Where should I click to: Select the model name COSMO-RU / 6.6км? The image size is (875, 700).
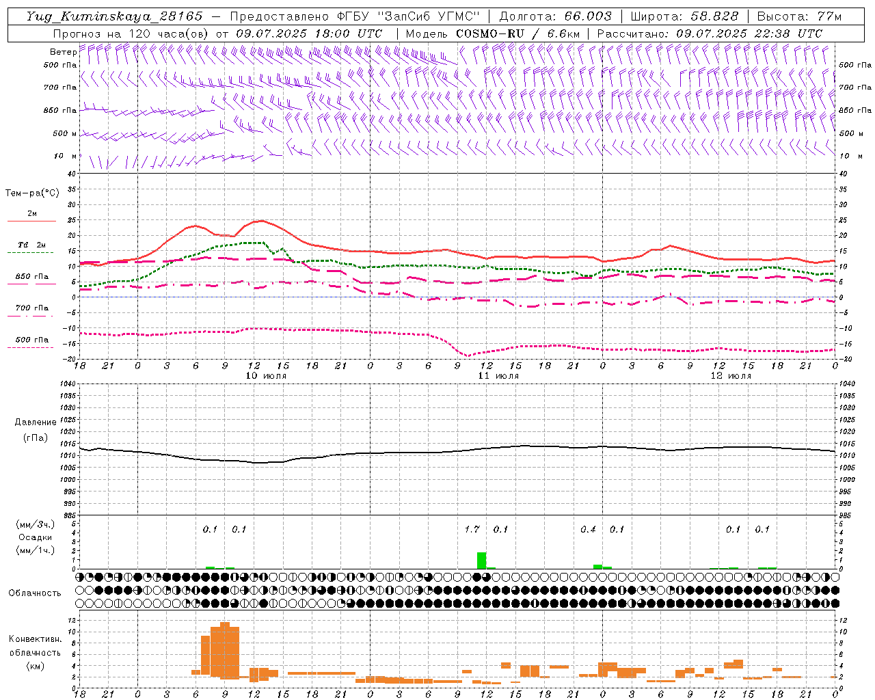click(x=517, y=33)
